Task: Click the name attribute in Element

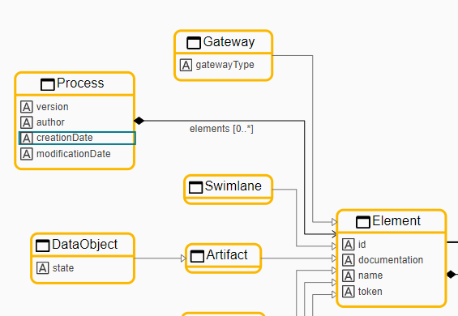Action: point(392,275)
